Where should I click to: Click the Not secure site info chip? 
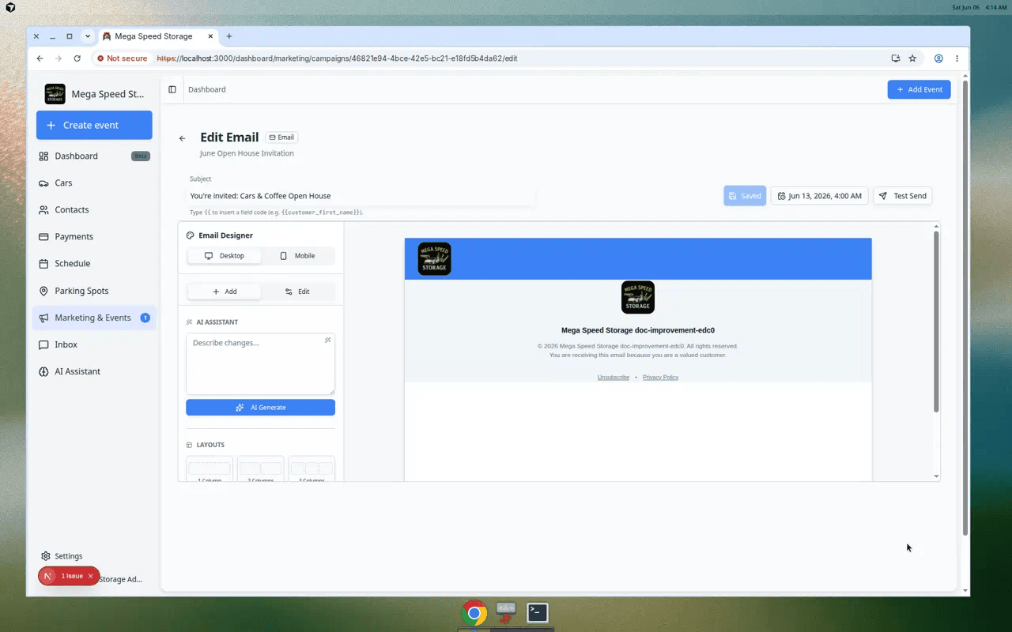(x=122, y=58)
